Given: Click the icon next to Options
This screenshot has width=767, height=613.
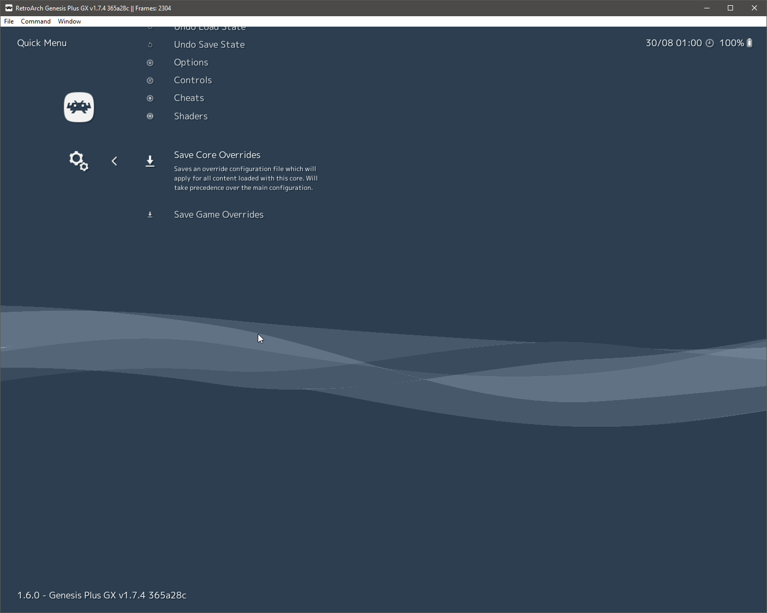Looking at the screenshot, I should point(150,63).
